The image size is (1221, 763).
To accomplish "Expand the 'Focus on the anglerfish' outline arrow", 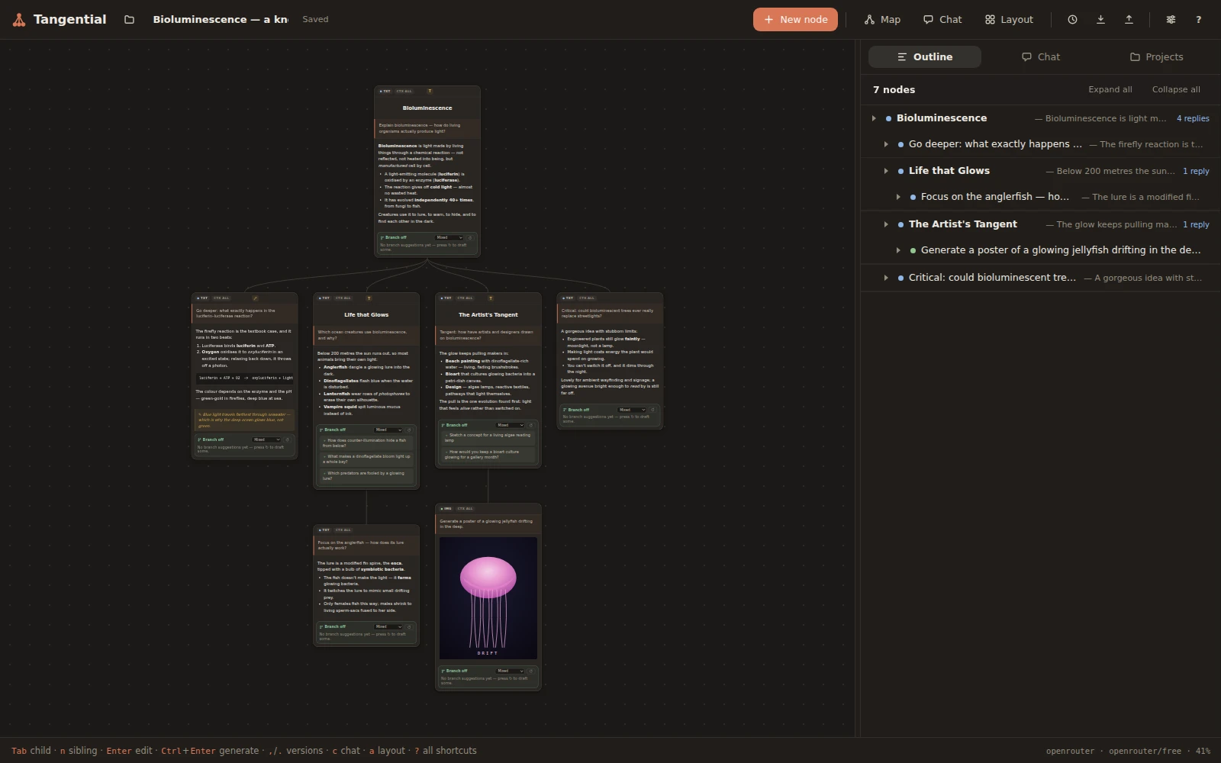I will tap(898, 197).
